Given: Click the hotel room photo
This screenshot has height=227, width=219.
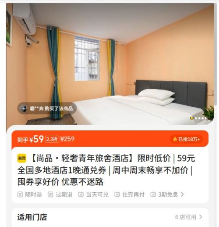Looking at the screenshot, I should pos(110,64).
